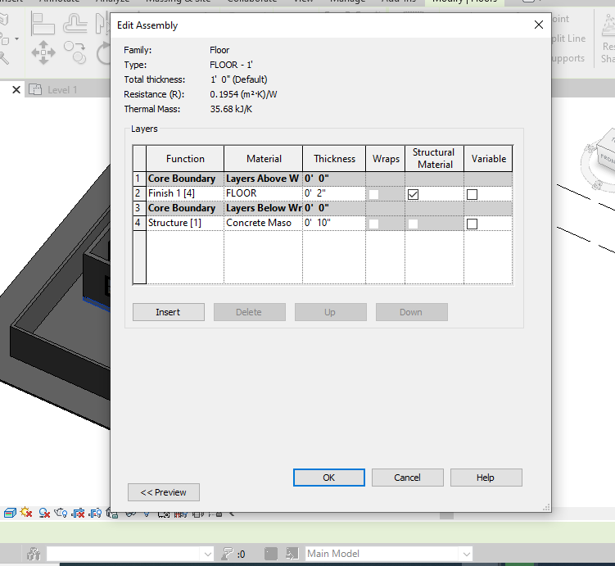
Task: Select the Move tool in the ribbon
Action: pos(43,52)
